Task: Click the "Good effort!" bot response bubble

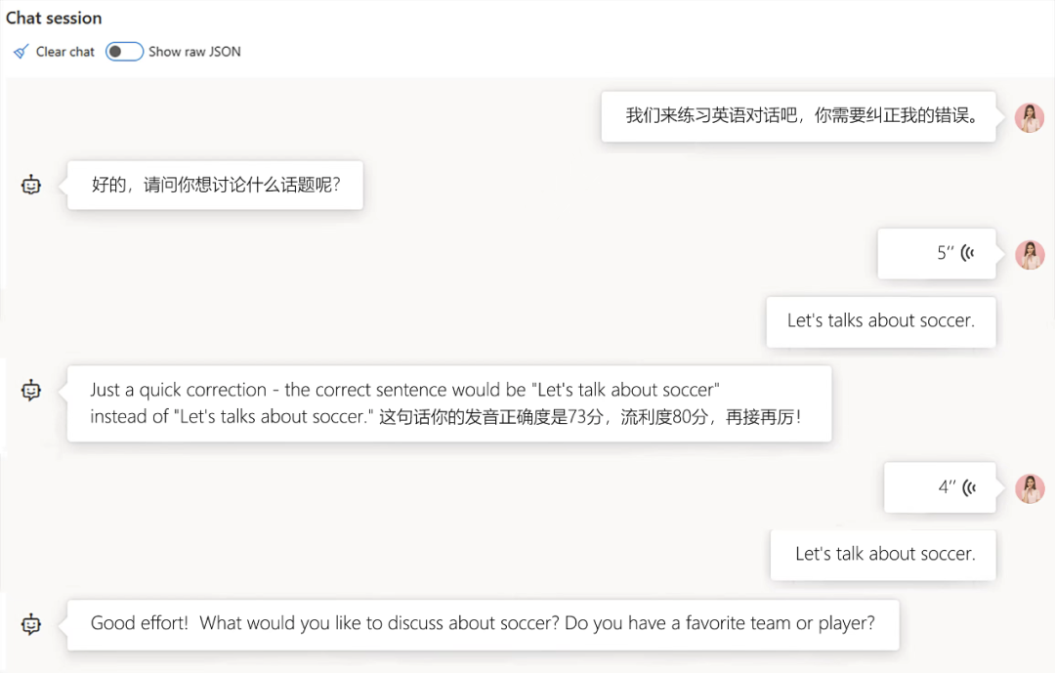Action: (483, 624)
